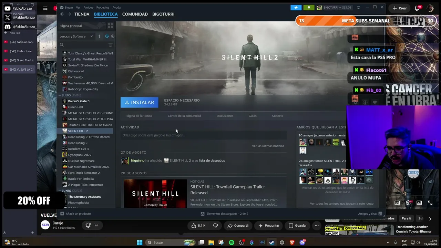The image size is (441, 248).
Task: Click the activity text box for Silent Hill 2
Action: pyautogui.click(x=204, y=135)
